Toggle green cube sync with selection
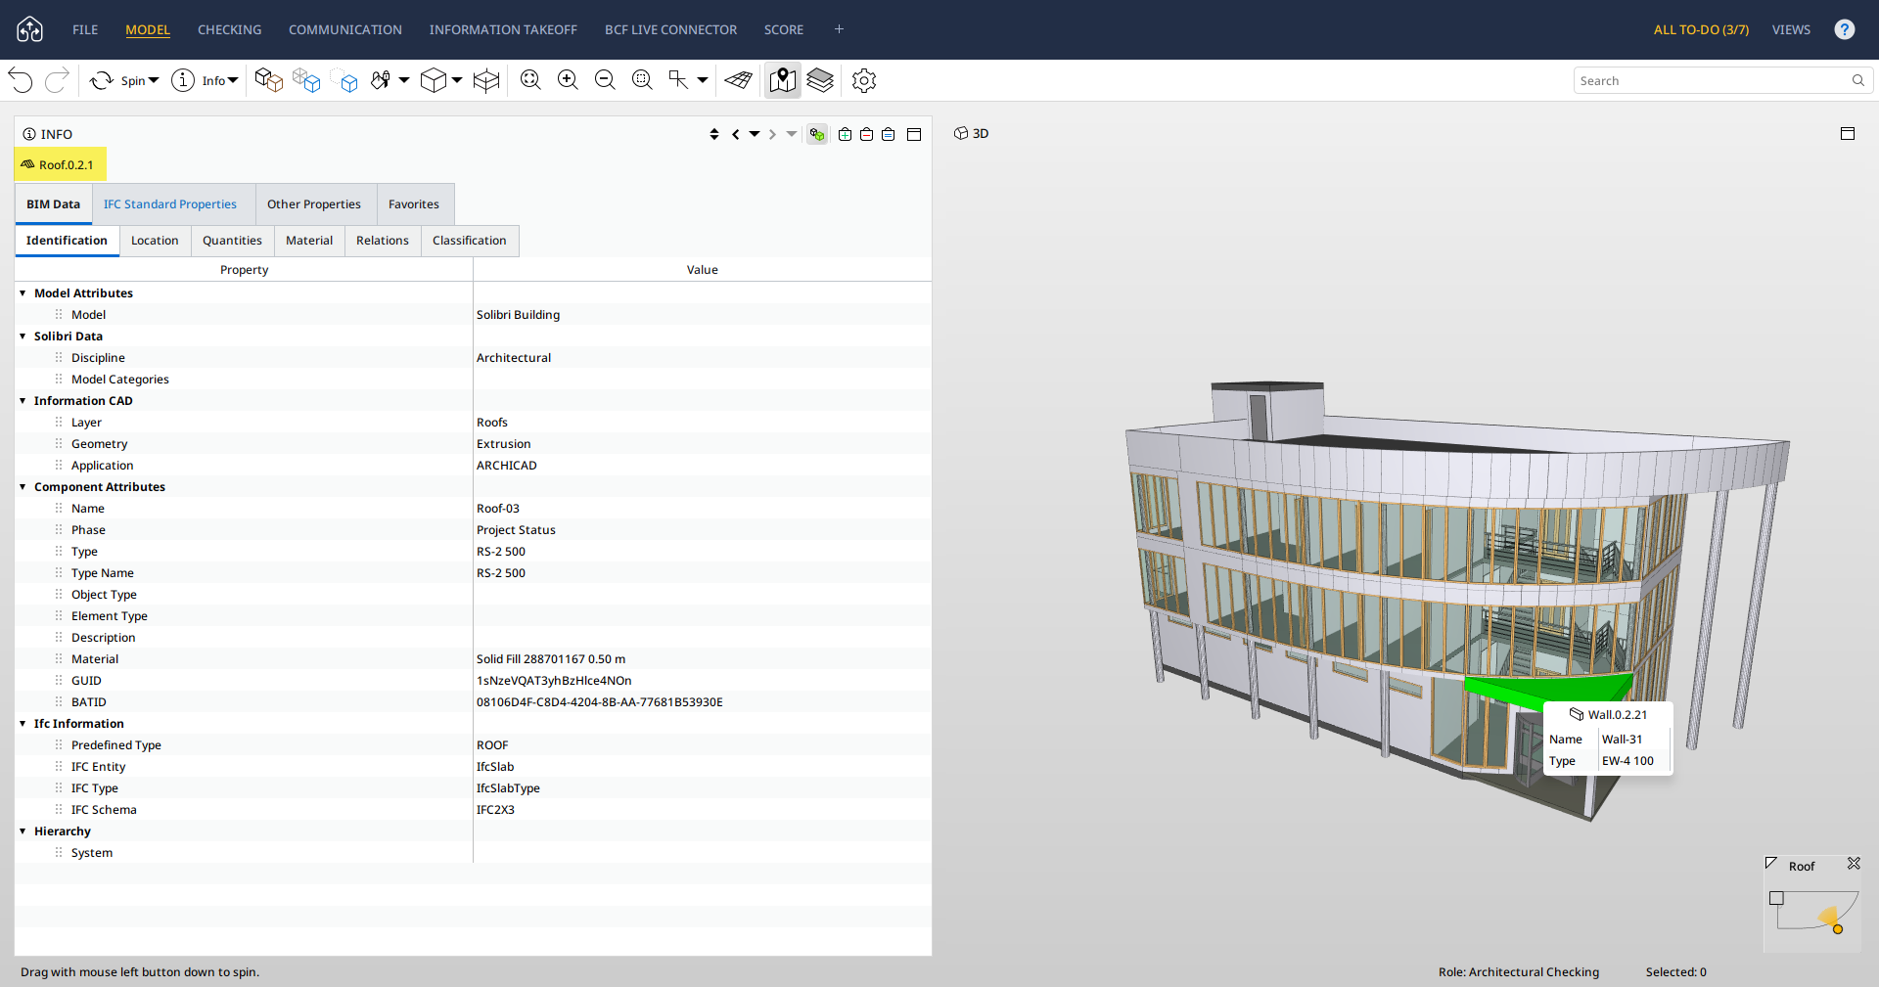The width and height of the screenshot is (1879, 987). 817,134
